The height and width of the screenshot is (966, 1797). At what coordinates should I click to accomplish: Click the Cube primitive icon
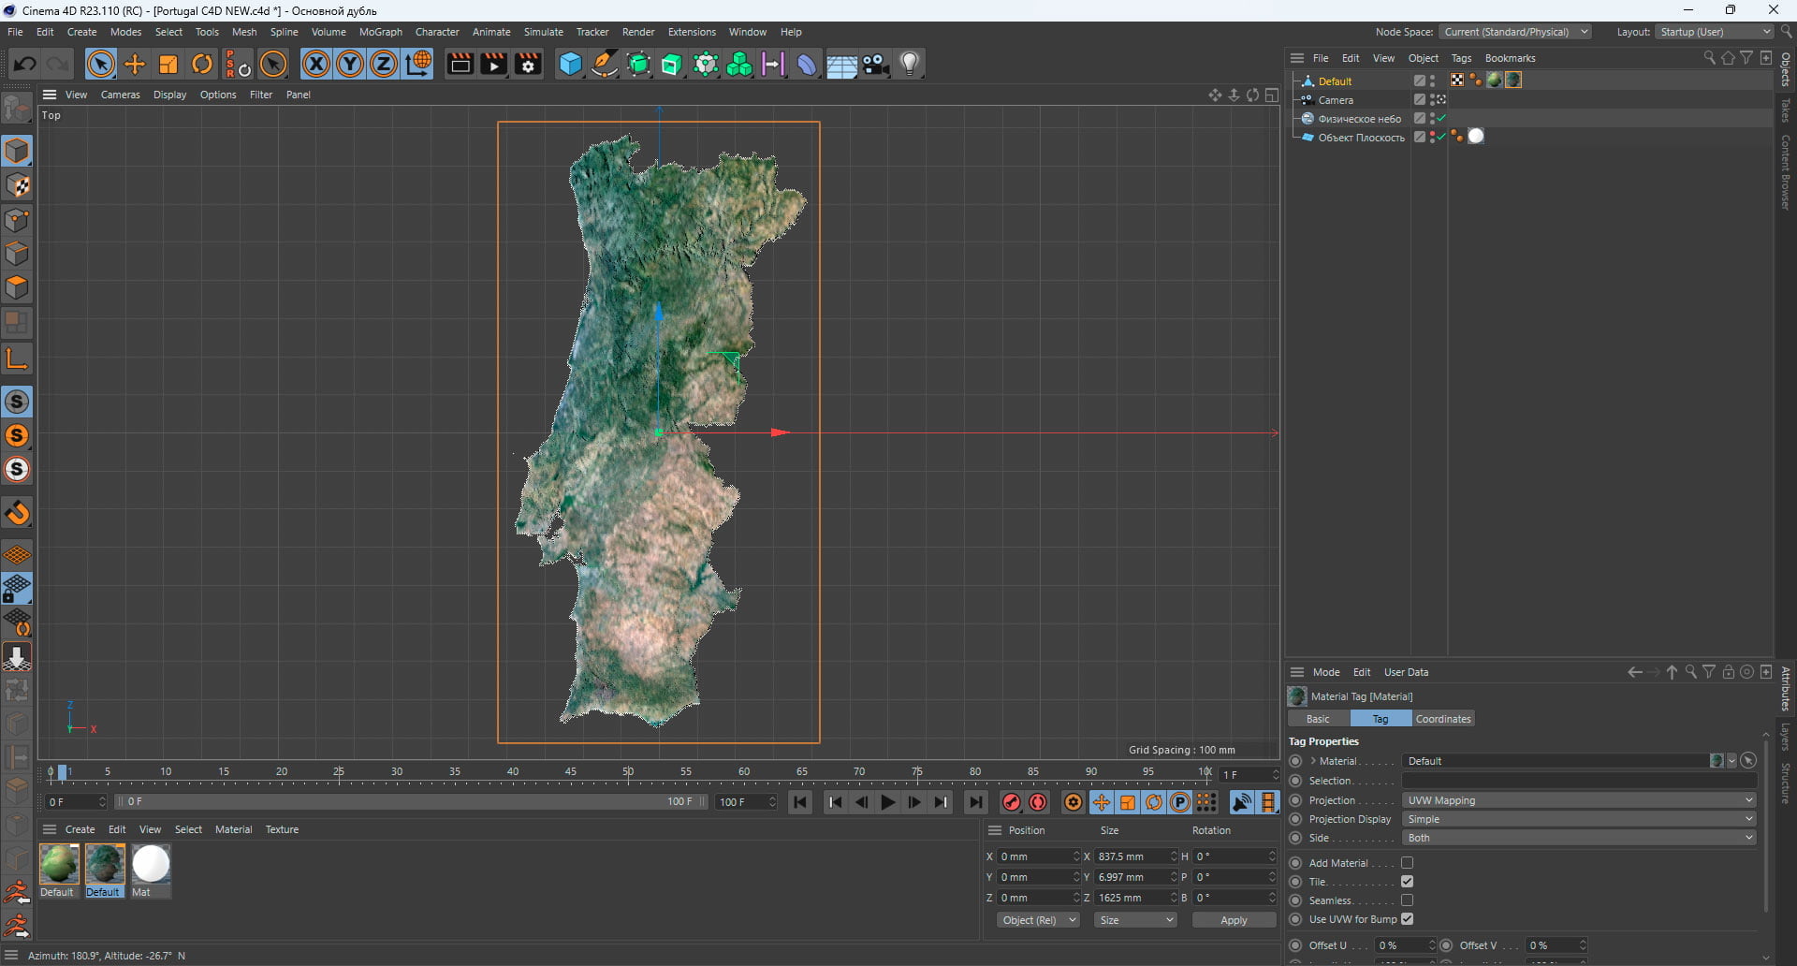[570, 64]
